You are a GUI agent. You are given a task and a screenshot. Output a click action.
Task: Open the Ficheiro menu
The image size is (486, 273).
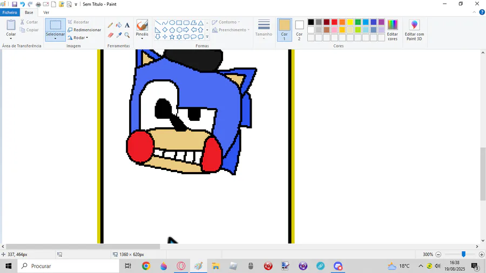[x=10, y=12]
